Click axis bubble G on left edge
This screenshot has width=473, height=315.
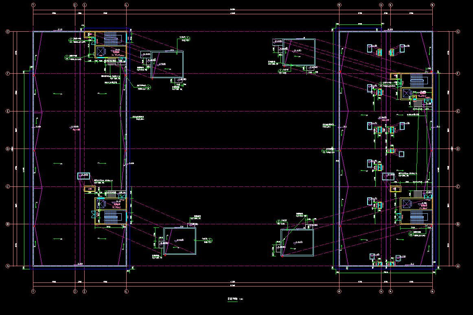click(x=7, y=32)
